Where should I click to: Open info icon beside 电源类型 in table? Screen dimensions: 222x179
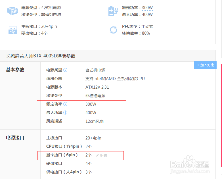click(x=65, y=70)
